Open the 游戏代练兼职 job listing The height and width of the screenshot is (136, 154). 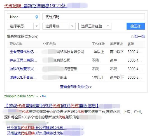(23, 69)
